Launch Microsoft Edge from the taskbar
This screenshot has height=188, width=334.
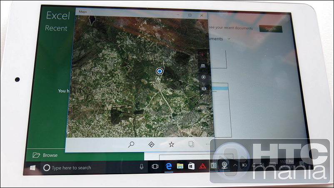click(x=169, y=166)
